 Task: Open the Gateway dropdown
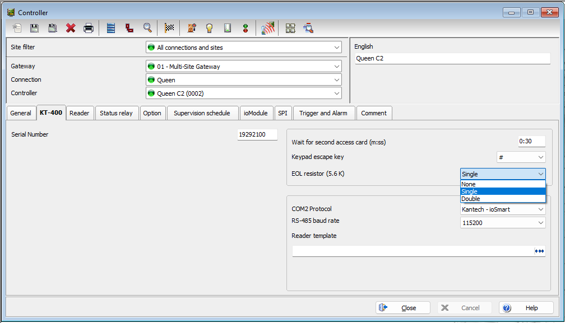pos(244,67)
